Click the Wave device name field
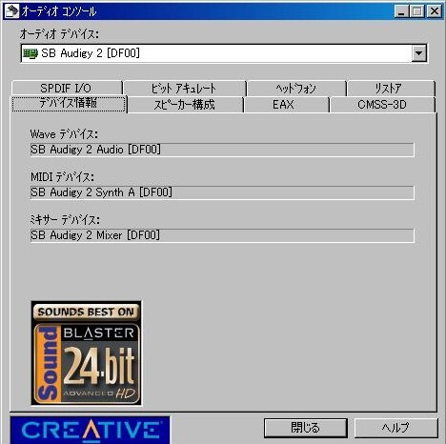 pyautogui.click(x=222, y=150)
